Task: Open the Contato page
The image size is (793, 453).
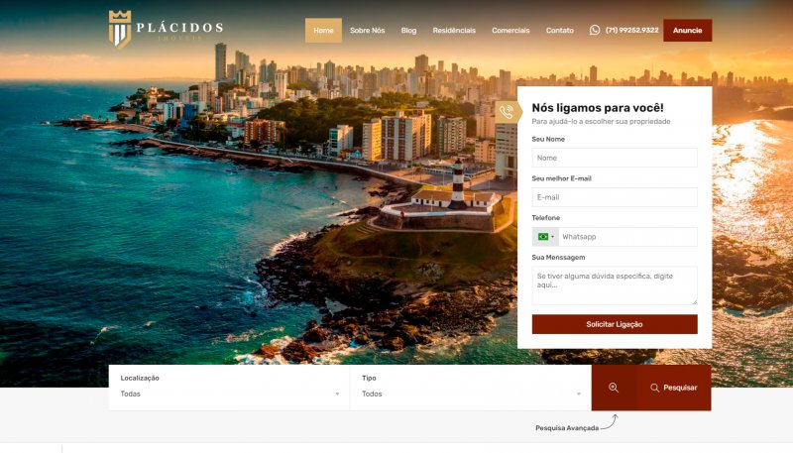Action: tap(559, 30)
